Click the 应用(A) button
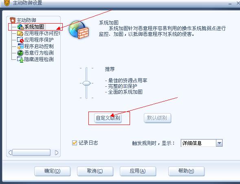Viewport: 240px width, 184px height. click(138, 171)
